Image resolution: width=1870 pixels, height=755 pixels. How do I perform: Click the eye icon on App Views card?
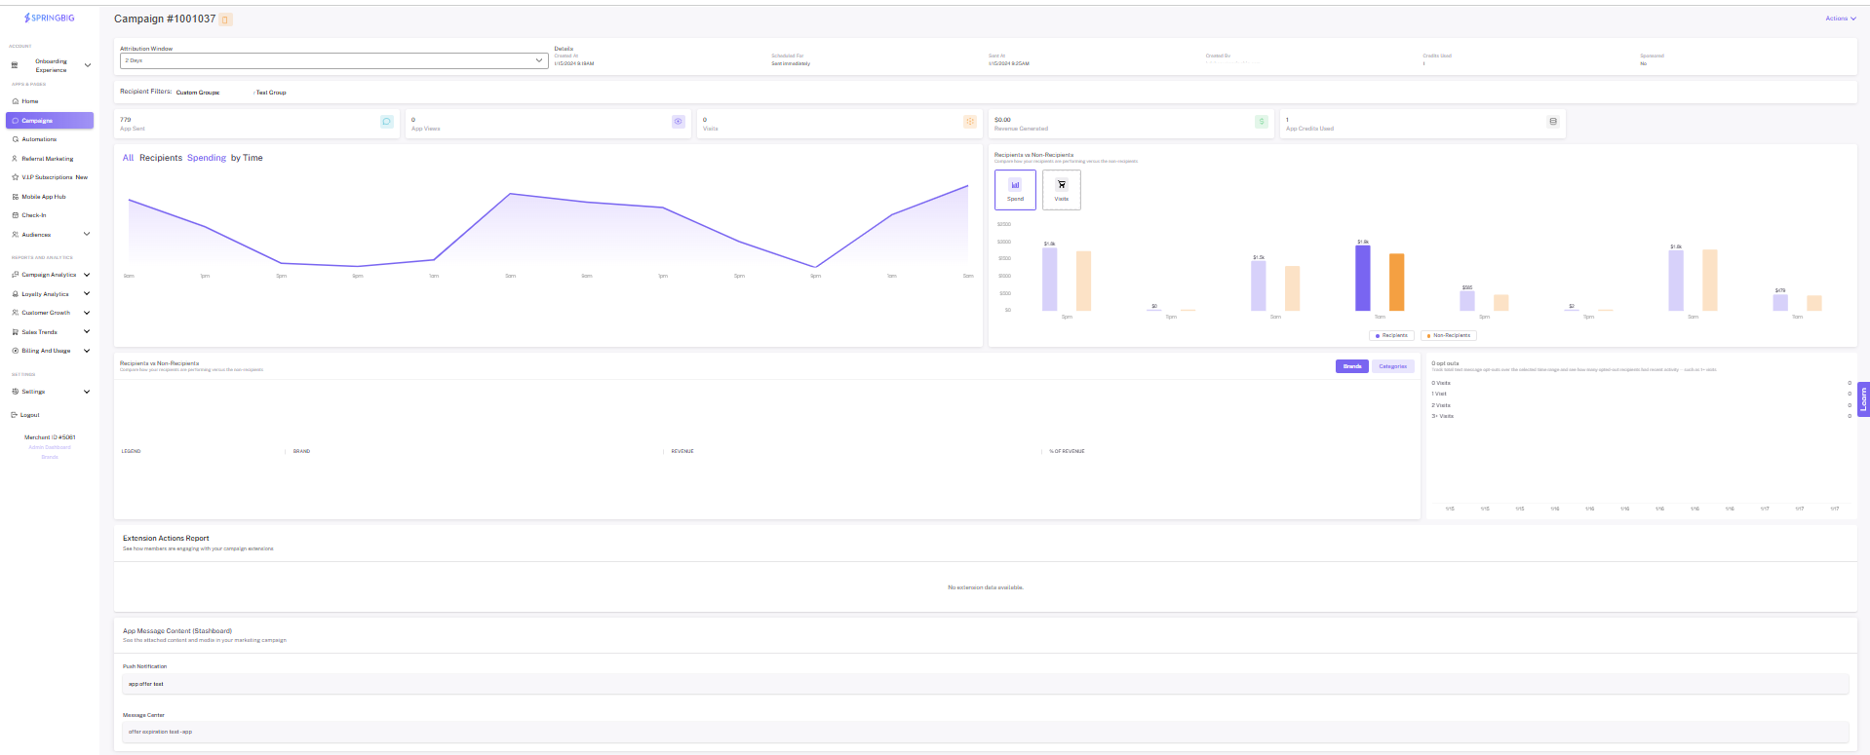tap(679, 122)
